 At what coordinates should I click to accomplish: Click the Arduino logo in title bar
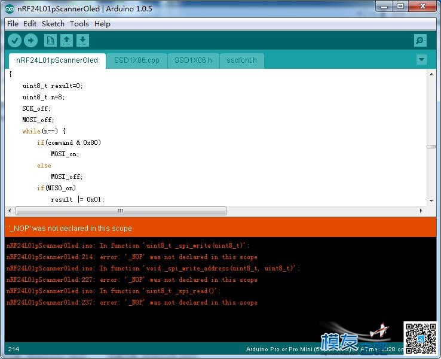[x=10, y=9]
